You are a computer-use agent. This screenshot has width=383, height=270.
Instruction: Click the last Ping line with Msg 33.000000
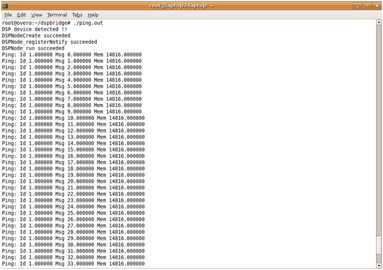point(73,264)
